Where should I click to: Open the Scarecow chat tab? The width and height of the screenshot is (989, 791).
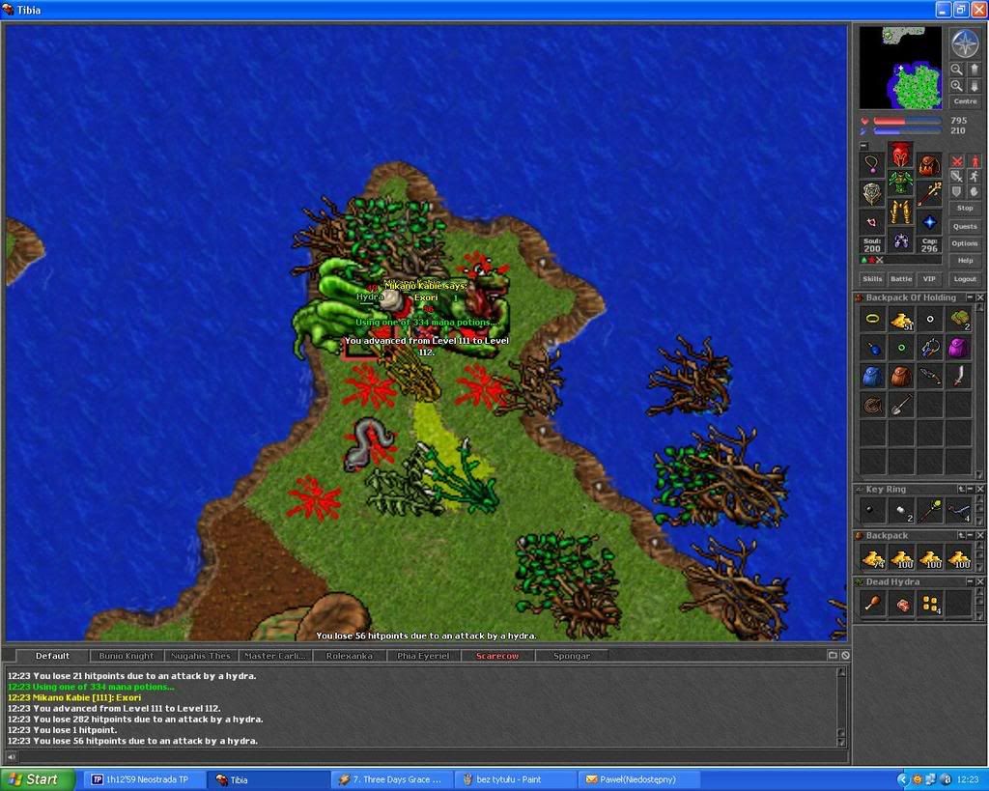497,656
